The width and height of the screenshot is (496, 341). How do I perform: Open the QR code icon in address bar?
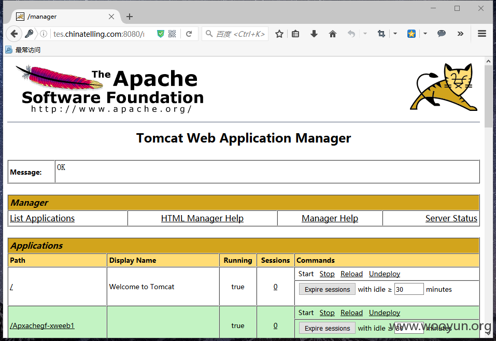(172, 34)
